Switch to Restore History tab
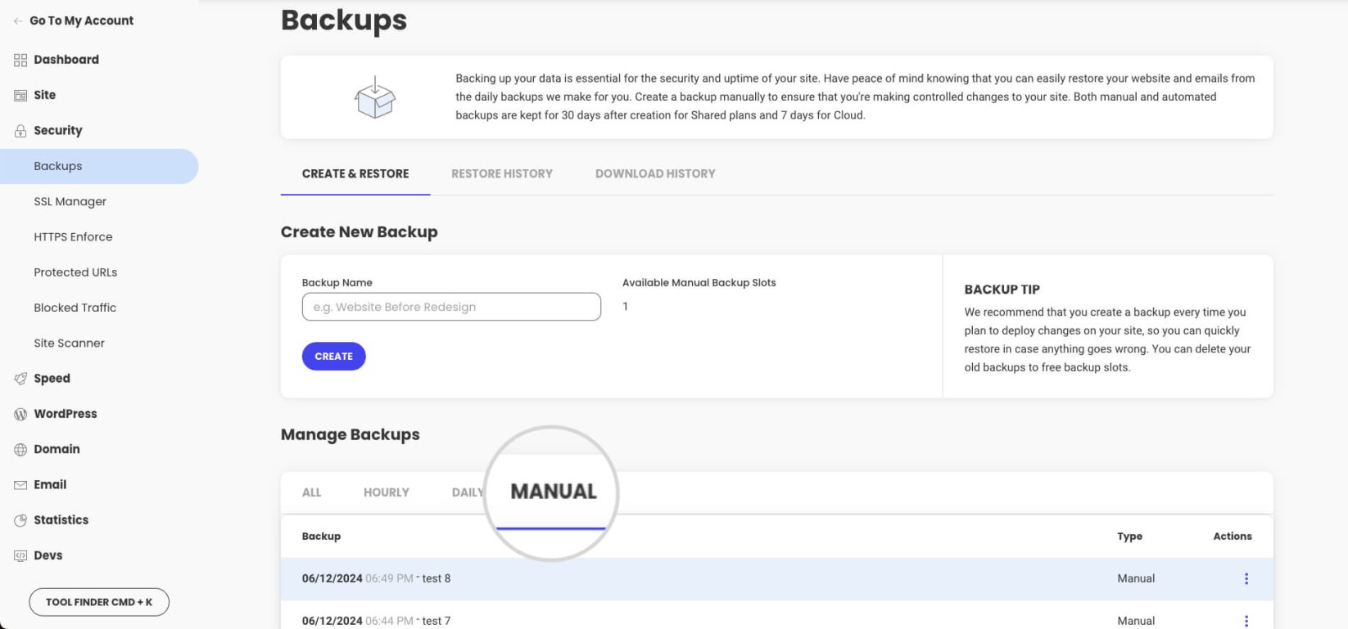Screen dimensions: 1348x629 pyautogui.click(x=502, y=173)
